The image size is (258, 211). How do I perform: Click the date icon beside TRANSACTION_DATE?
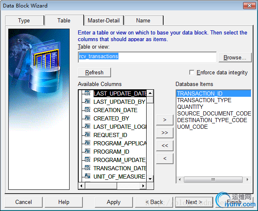(87, 168)
